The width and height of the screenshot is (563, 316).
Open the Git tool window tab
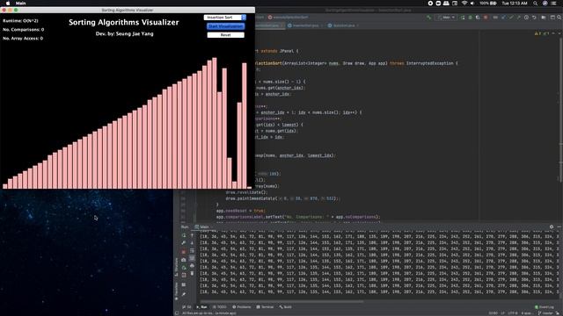[186, 307]
